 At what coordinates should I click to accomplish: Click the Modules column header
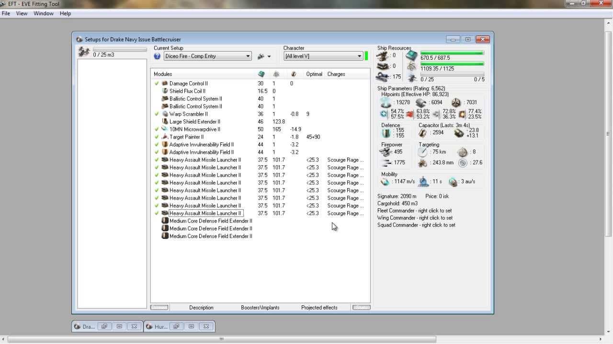coord(203,74)
